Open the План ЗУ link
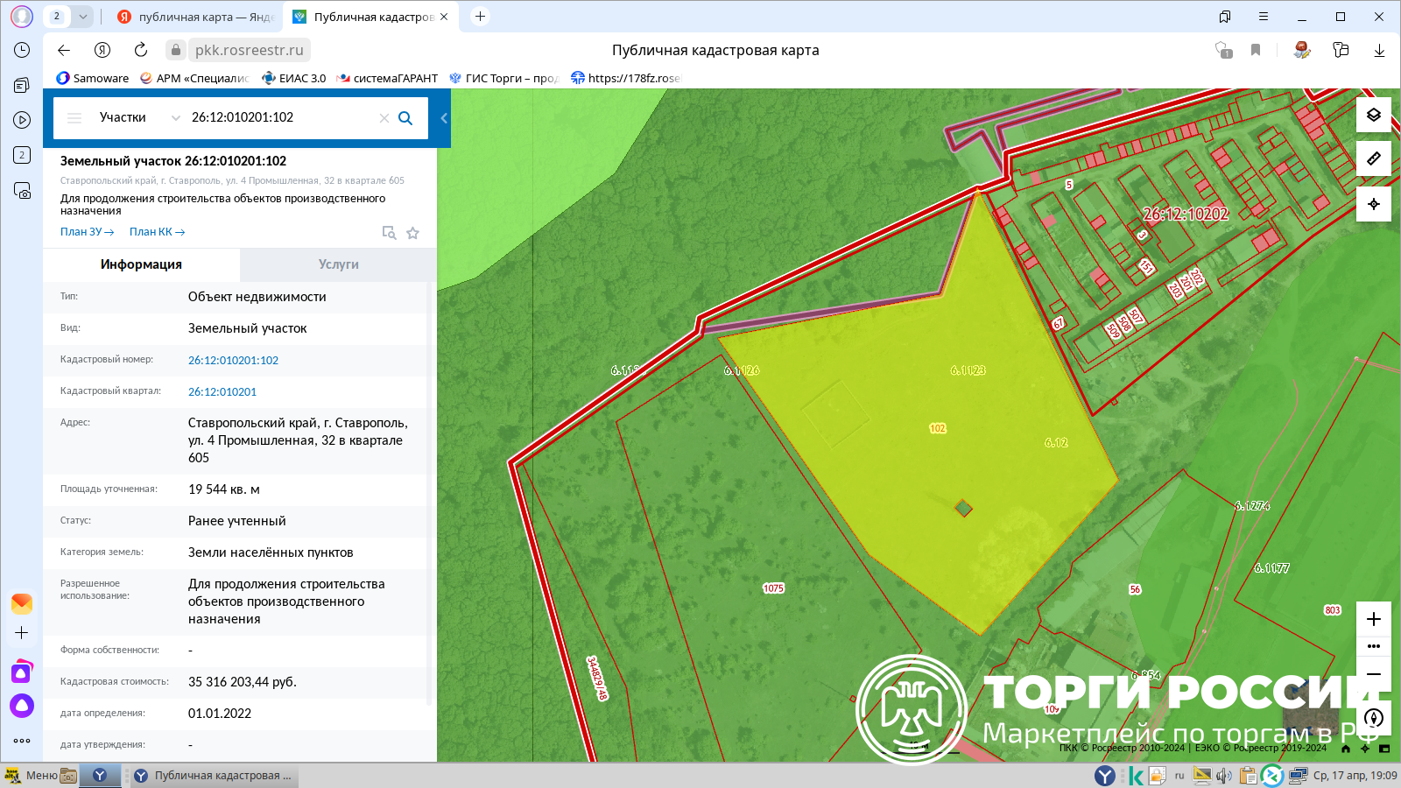 [87, 232]
